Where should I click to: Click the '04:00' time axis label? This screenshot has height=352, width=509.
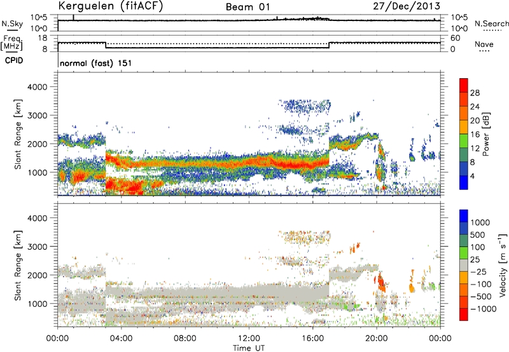(x=121, y=339)
